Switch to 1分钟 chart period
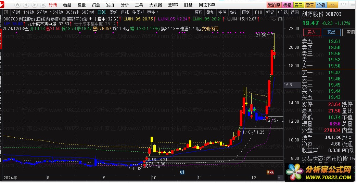This screenshot has width=357, height=183. point(28,12)
